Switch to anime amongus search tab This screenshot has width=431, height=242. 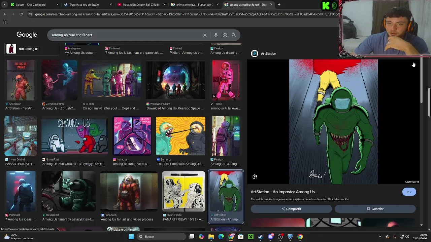click(195, 5)
